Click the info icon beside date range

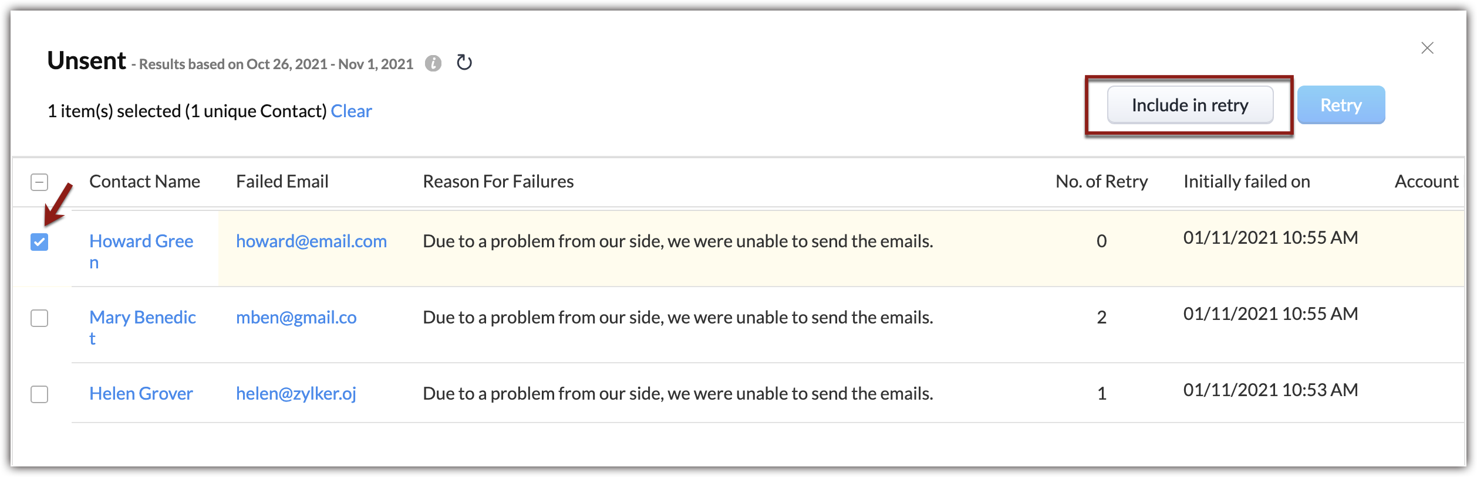tap(433, 63)
